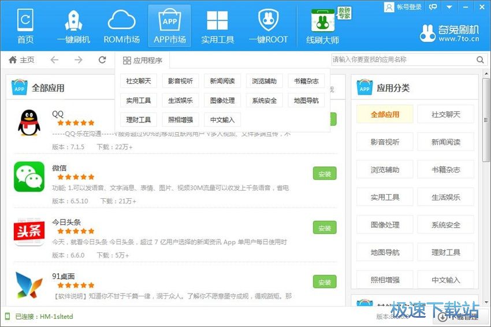Click the scrollbar up arrow
This screenshot has width=491, height=327.
click(x=486, y=74)
